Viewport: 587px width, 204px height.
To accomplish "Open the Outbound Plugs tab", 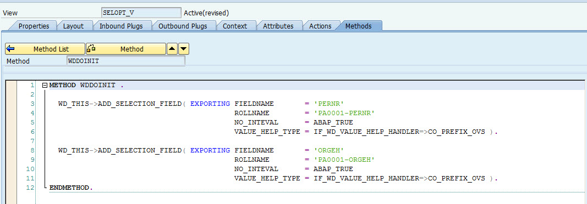I will 182,26.
